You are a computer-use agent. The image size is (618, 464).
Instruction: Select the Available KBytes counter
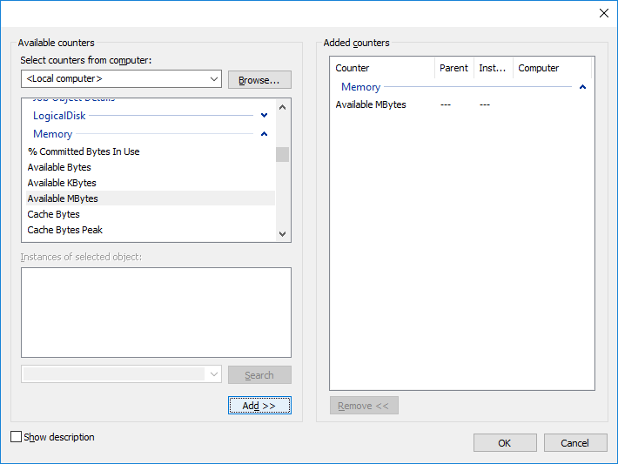151,183
